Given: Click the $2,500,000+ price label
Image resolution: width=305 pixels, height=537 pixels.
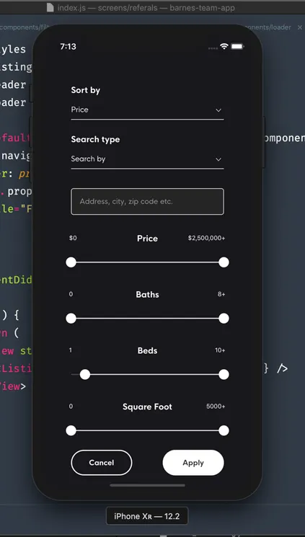Looking at the screenshot, I should pos(206,238).
